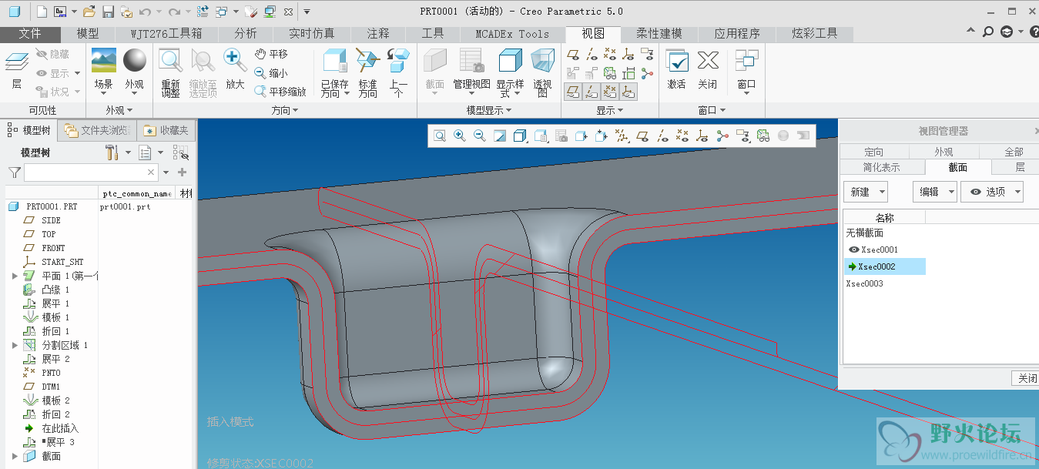Click the model tree filter funnel icon
1039x469 pixels.
[15, 173]
